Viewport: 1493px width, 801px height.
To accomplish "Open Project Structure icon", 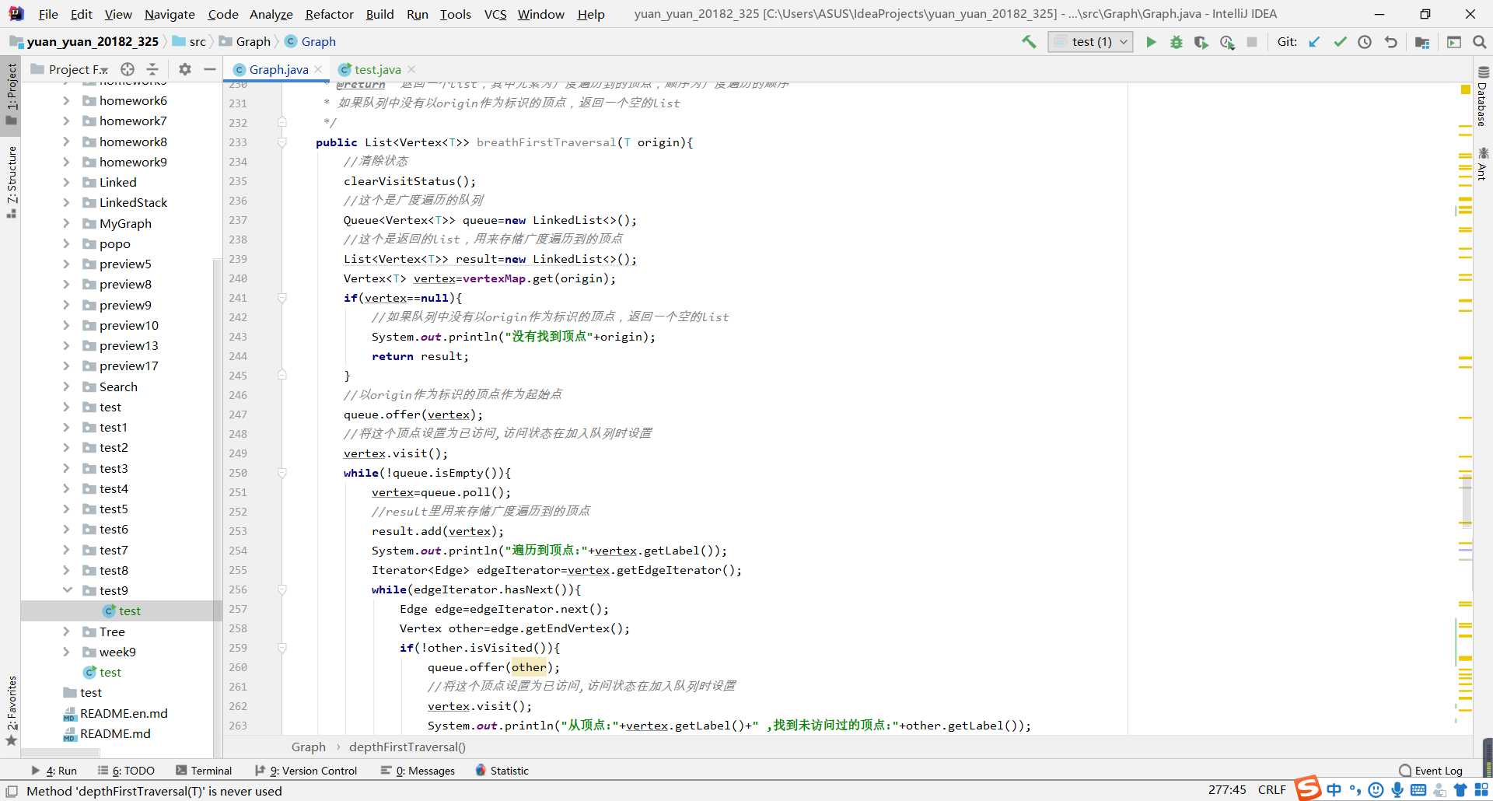I will click(x=1422, y=42).
